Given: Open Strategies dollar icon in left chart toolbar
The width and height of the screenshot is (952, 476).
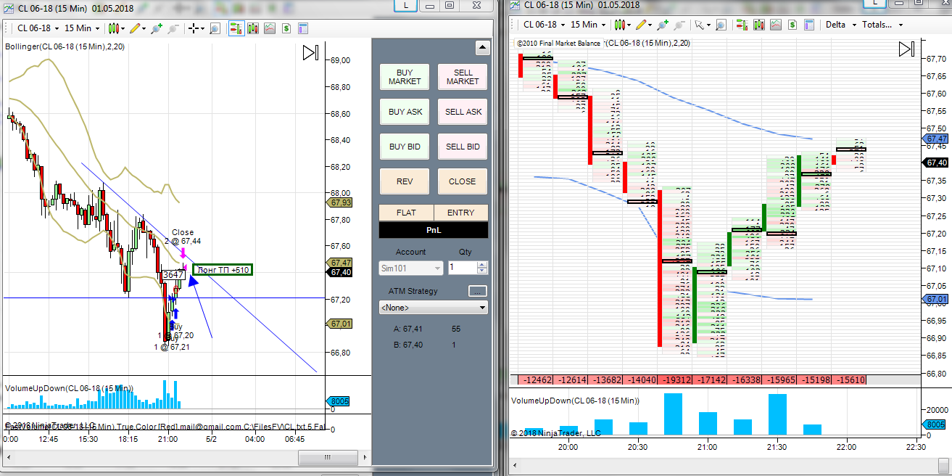Looking at the screenshot, I should [286, 28].
